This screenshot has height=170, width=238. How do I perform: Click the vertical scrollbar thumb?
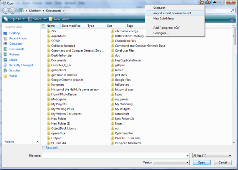coord(234,36)
